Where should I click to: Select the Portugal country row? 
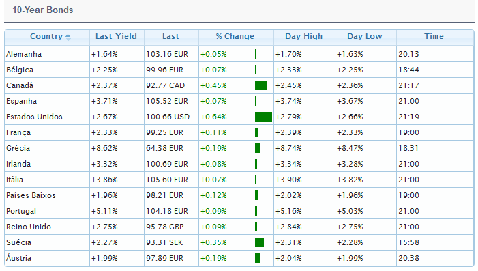tap(239, 211)
